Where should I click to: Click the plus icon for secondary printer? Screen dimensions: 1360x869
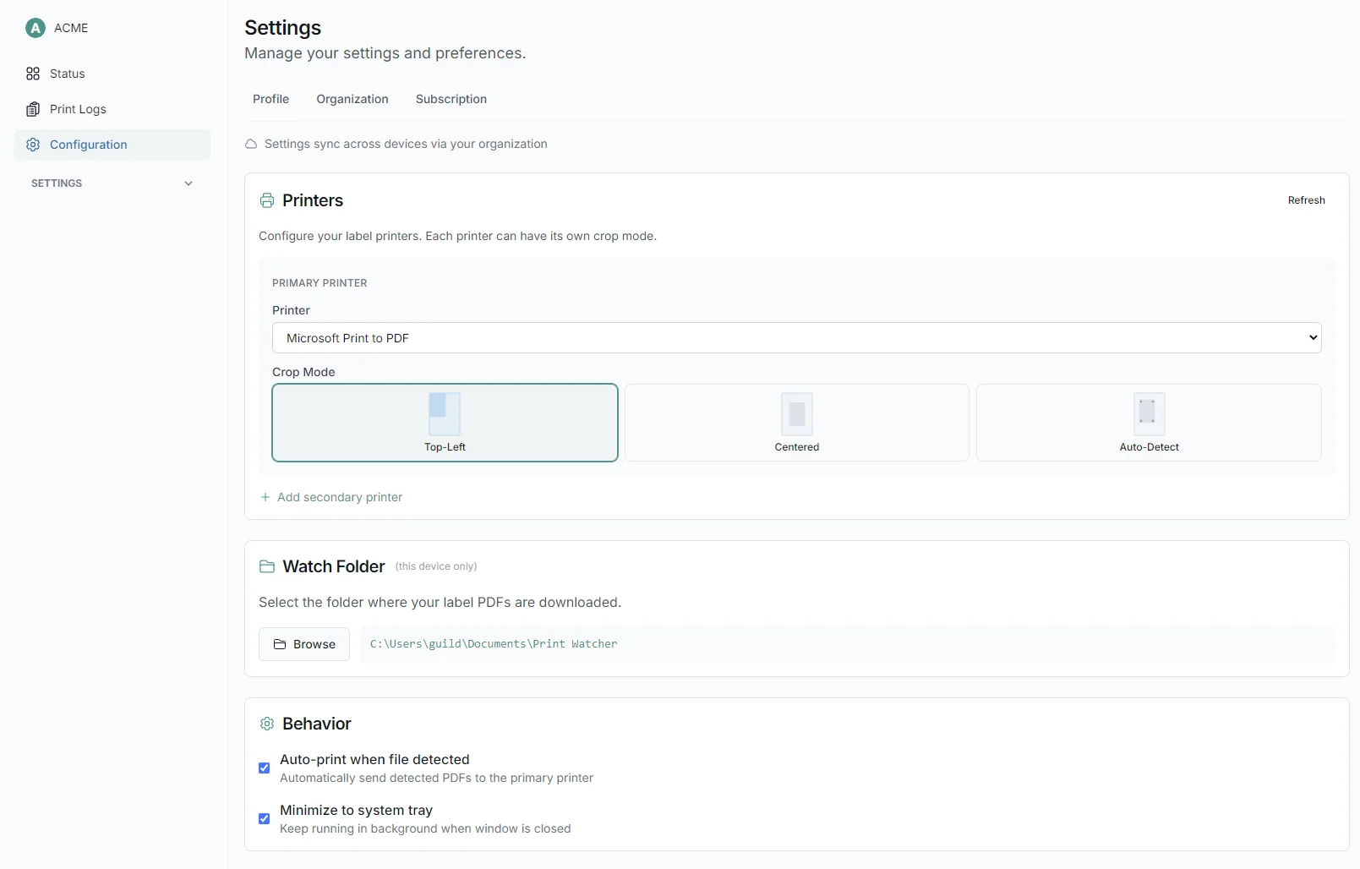point(265,497)
